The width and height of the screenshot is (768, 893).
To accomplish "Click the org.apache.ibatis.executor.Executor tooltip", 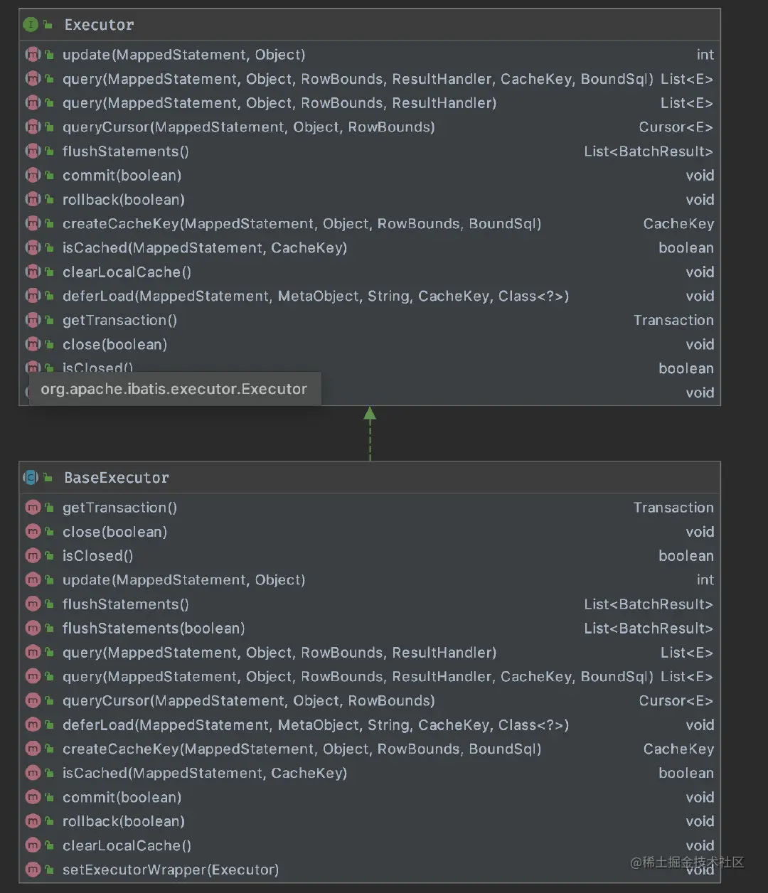I will click(175, 389).
